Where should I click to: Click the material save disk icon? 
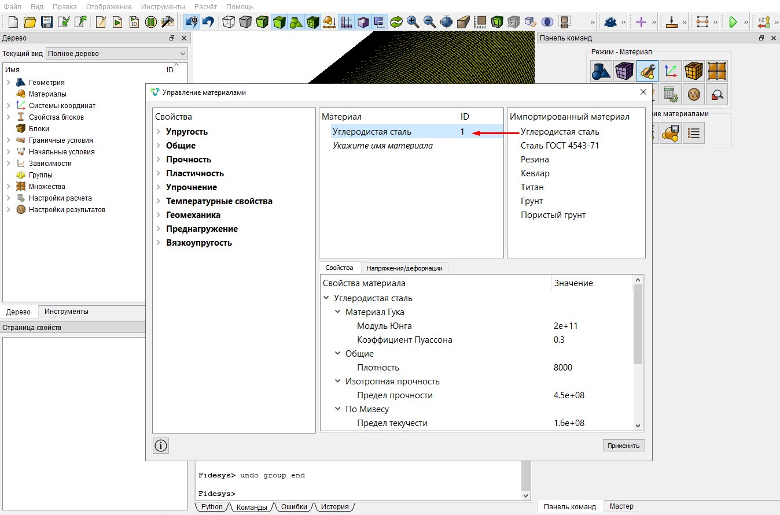[671, 133]
